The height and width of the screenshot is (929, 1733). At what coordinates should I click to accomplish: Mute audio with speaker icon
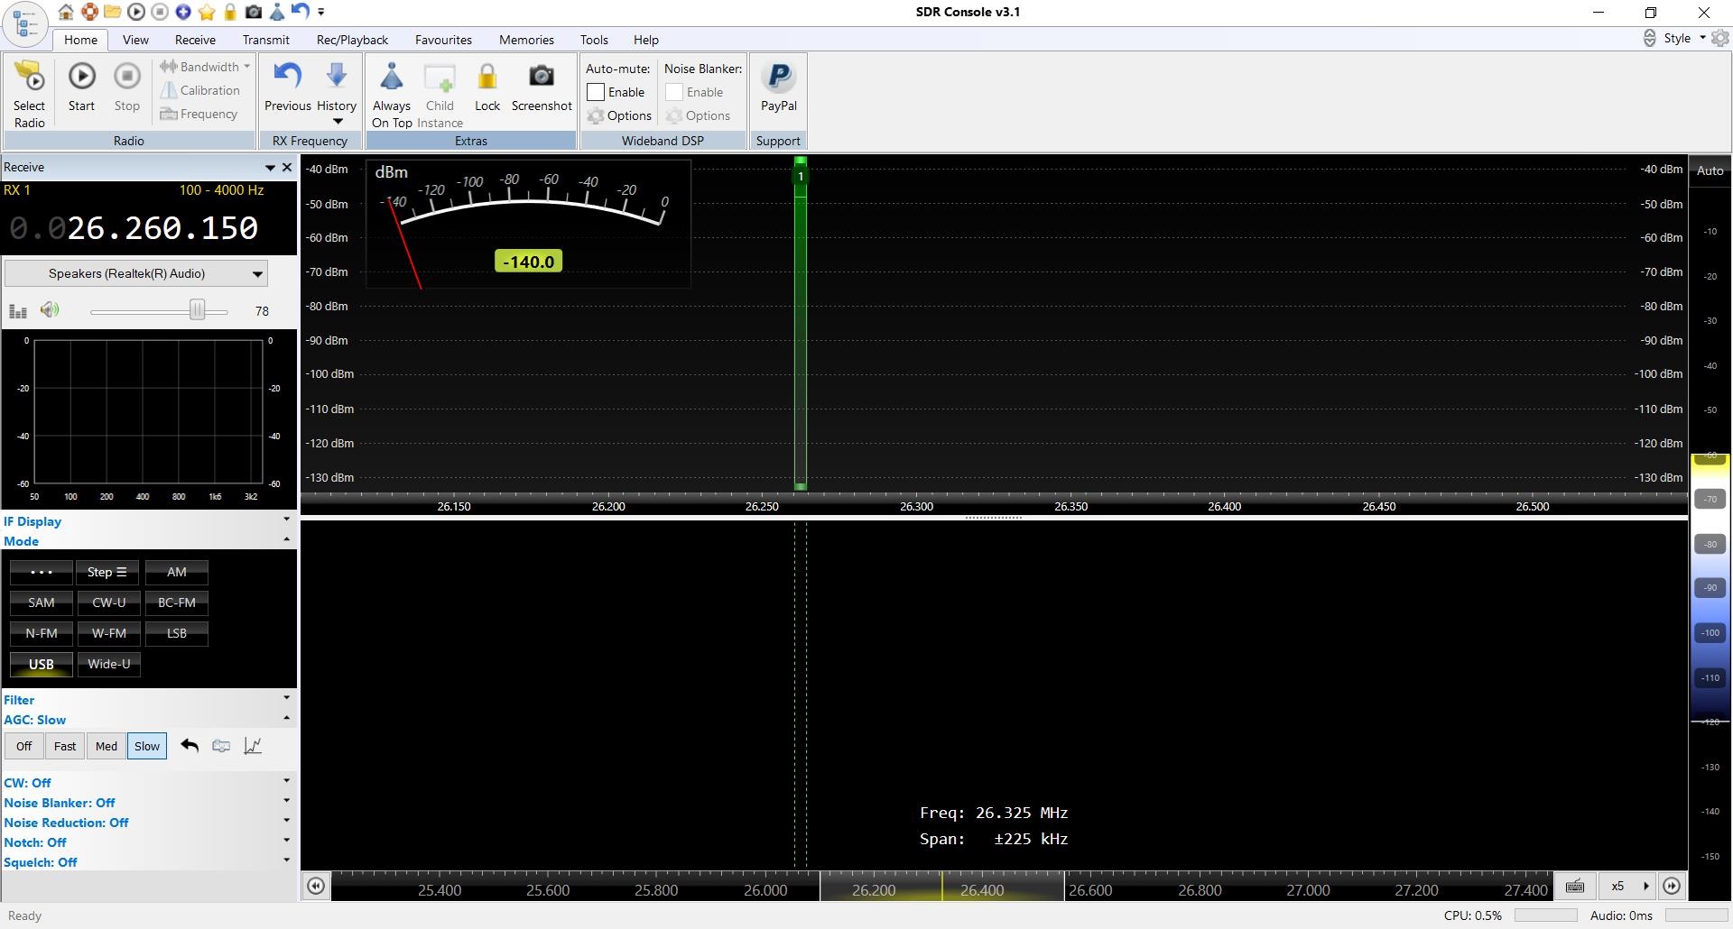click(50, 311)
